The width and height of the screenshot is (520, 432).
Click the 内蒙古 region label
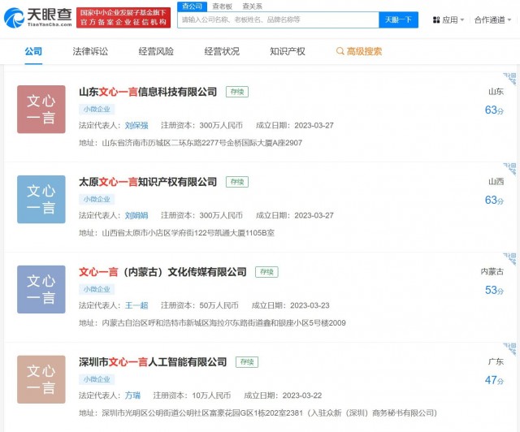click(492, 272)
